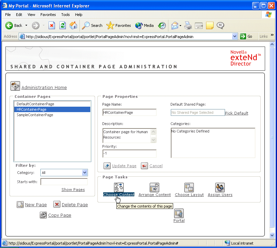Click the Show Pages link
Image resolution: width=277 pixels, height=248 pixels.
pyautogui.click(x=73, y=190)
